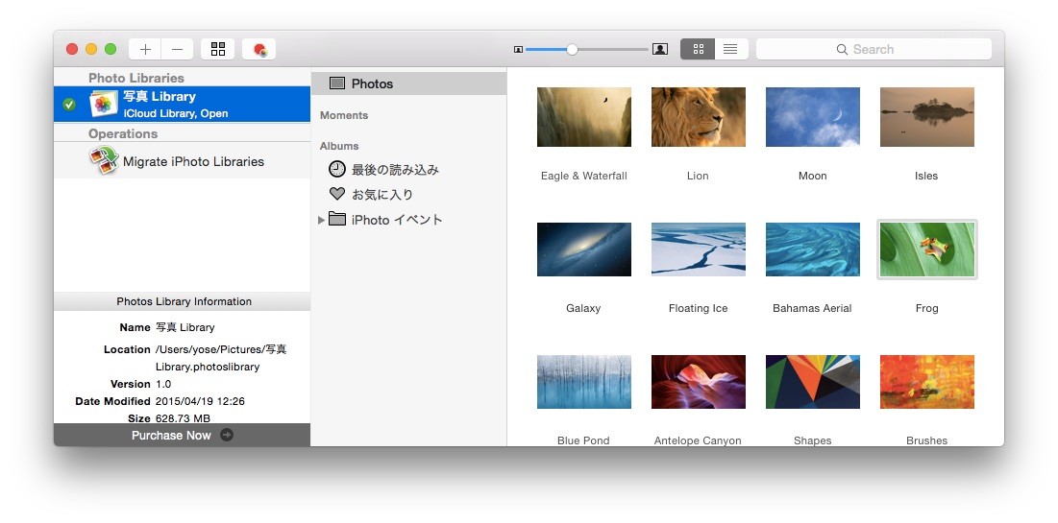Click Version value 1.0
1058x523 pixels.
(x=163, y=384)
